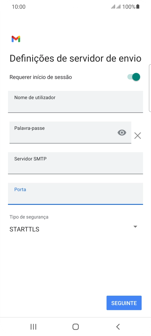This screenshot has width=151, height=336.
Task: Show the password using the eye icon
Action: [x=122, y=132]
